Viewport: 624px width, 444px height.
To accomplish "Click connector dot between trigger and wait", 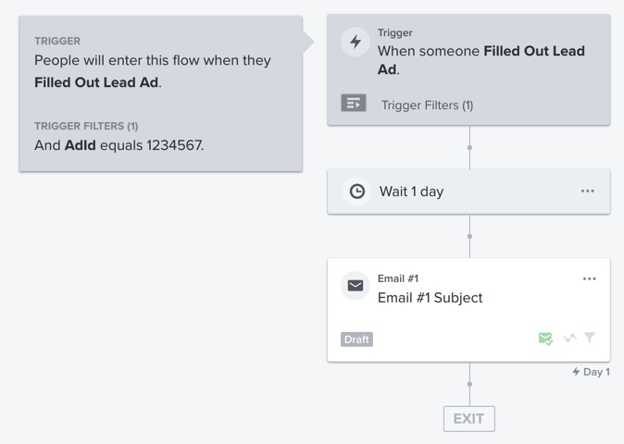I will tap(469, 147).
